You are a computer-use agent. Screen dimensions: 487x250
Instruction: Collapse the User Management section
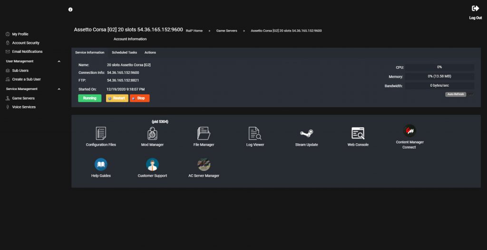pos(59,61)
